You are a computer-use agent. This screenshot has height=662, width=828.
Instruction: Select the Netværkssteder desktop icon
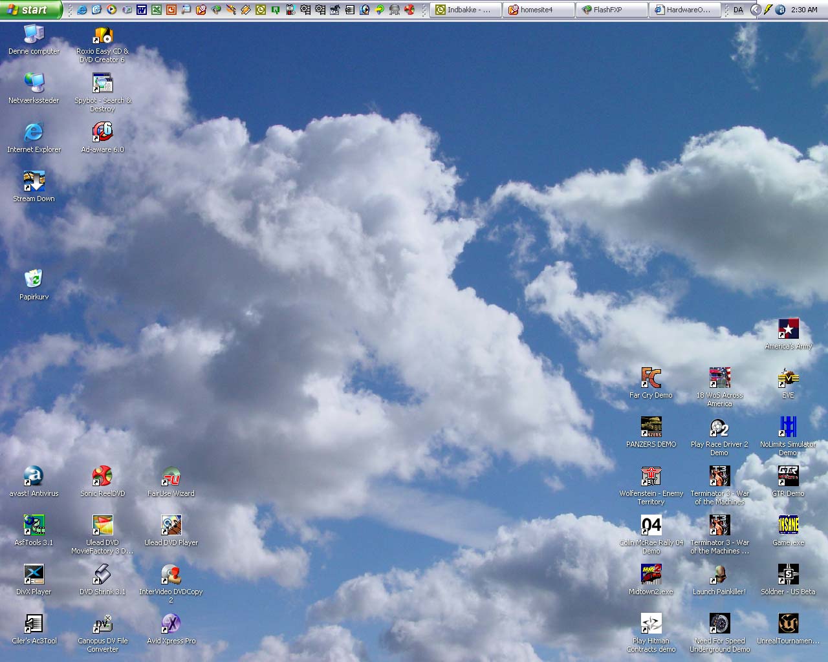(x=34, y=89)
